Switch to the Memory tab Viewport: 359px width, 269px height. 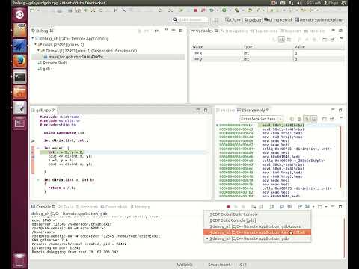140,207
